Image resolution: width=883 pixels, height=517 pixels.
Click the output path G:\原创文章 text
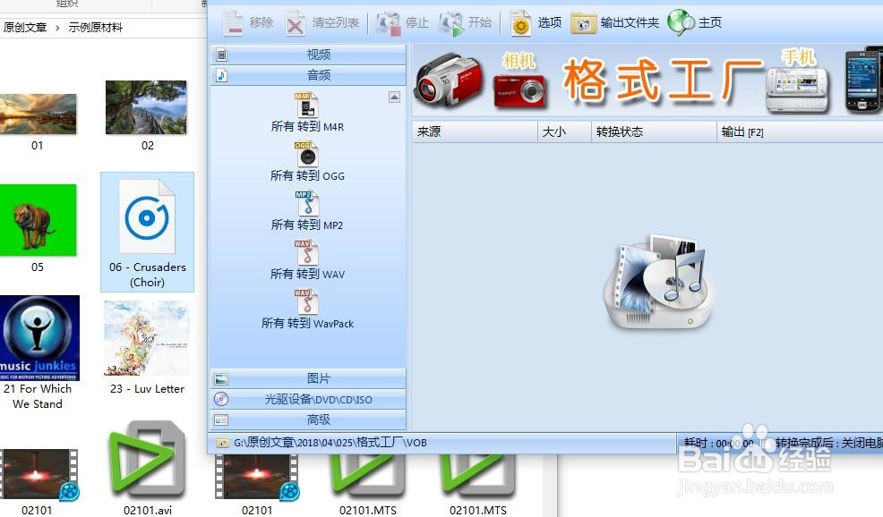330,443
